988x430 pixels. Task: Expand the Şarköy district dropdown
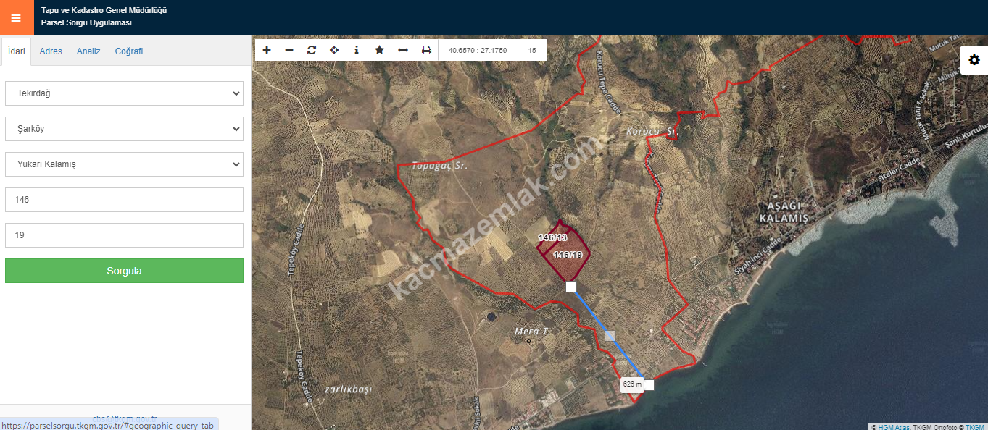click(x=124, y=129)
